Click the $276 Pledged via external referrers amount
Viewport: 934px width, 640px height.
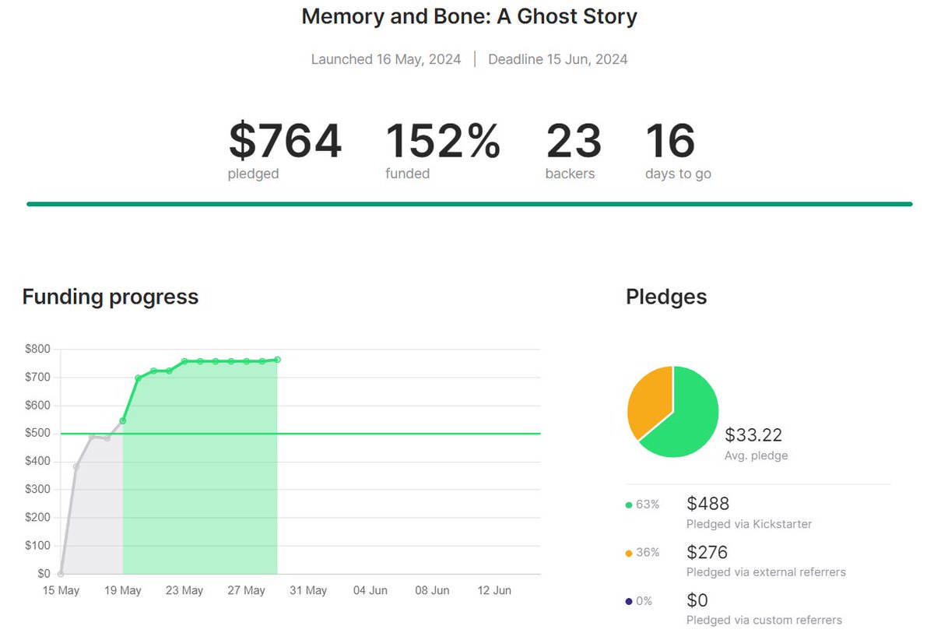(x=708, y=552)
